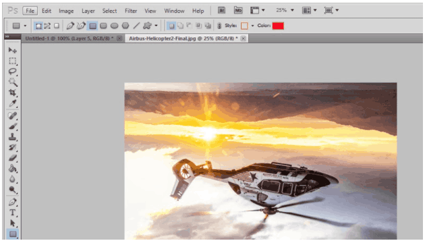
Task: Toggle Subtract from Shape Area option
Action: [190, 26]
